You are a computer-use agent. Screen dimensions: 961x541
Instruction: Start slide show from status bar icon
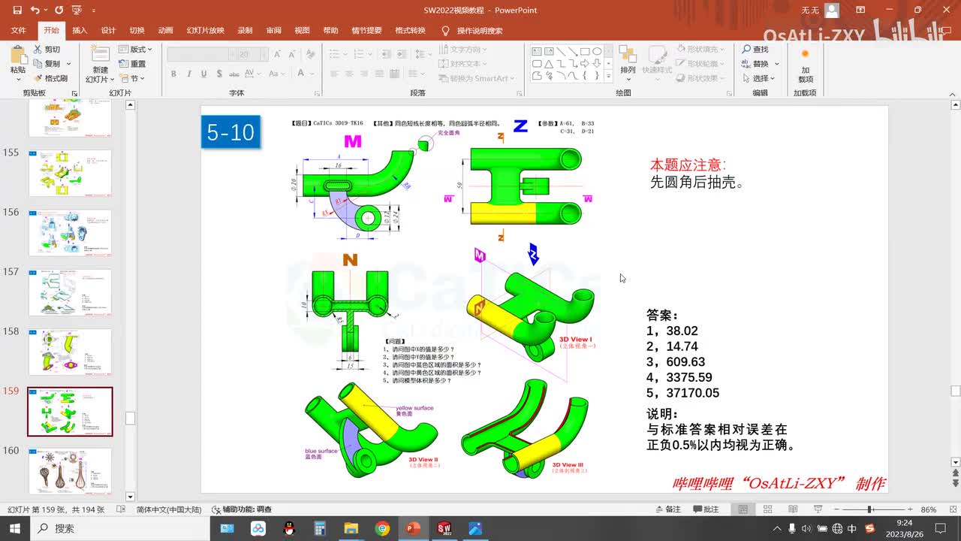[820, 509]
